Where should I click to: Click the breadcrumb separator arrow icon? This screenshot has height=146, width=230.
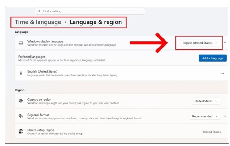66,22
